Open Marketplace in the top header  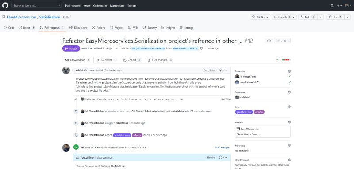[117, 6]
